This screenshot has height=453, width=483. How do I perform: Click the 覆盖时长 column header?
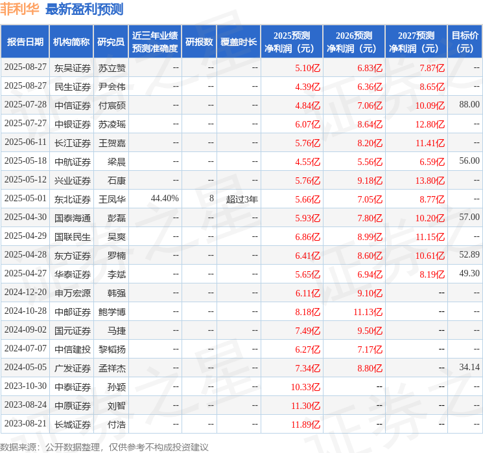click(239, 42)
